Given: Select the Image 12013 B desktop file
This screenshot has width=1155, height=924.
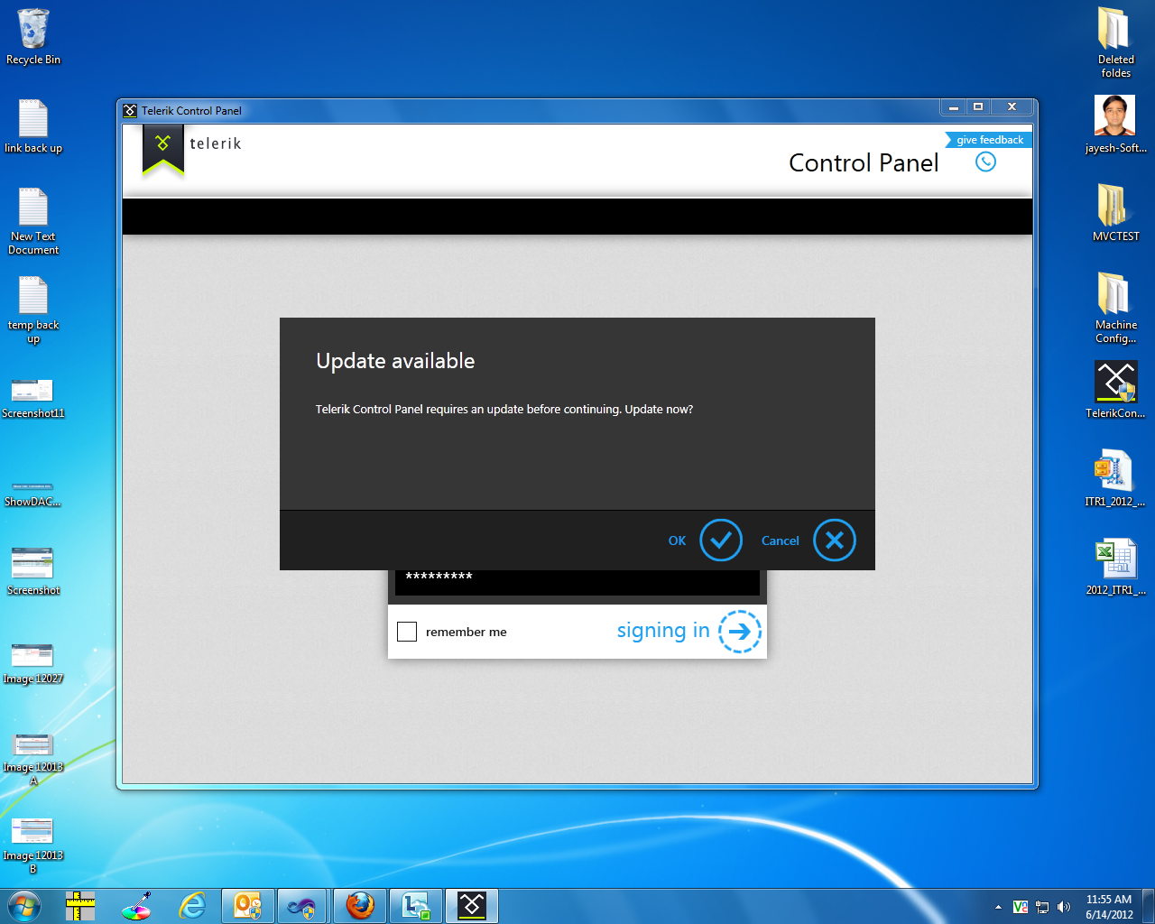Looking at the screenshot, I should (x=33, y=845).
